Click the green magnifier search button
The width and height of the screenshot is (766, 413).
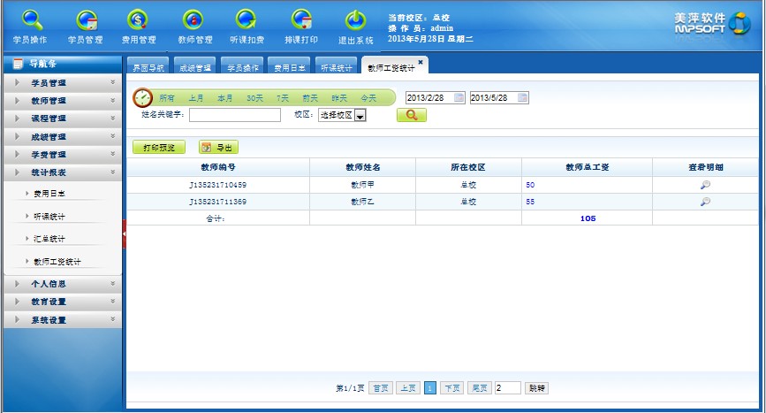[411, 115]
